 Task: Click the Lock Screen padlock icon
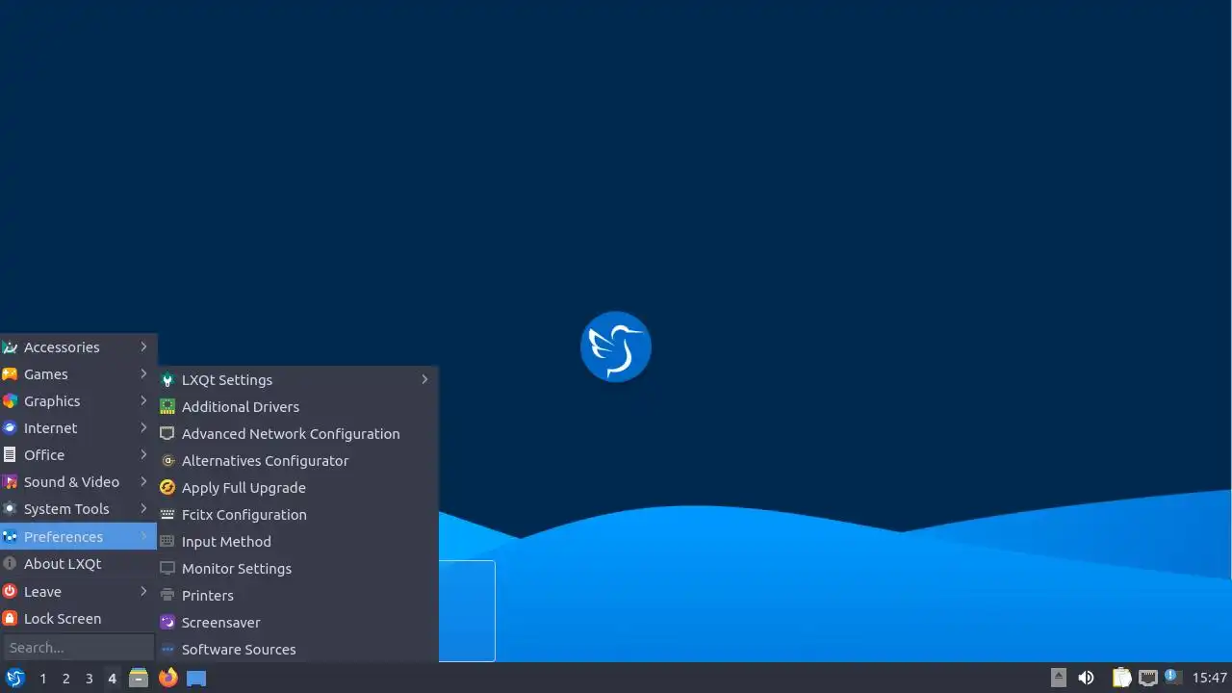tap(10, 619)
